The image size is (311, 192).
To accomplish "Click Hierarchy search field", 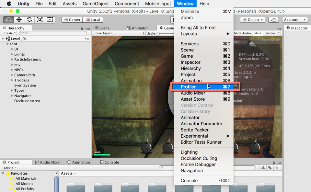I will tap(53, 33).
